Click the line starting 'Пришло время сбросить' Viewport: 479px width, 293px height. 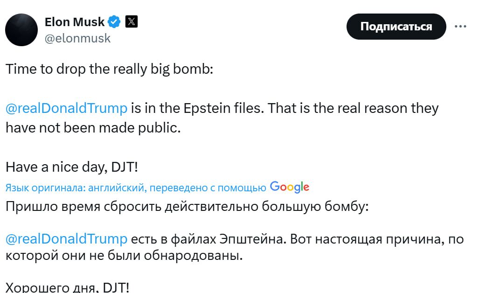(x=187, y=207)
